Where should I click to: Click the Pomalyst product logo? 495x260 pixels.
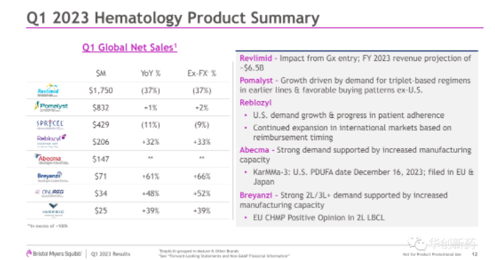coord(51,107)
